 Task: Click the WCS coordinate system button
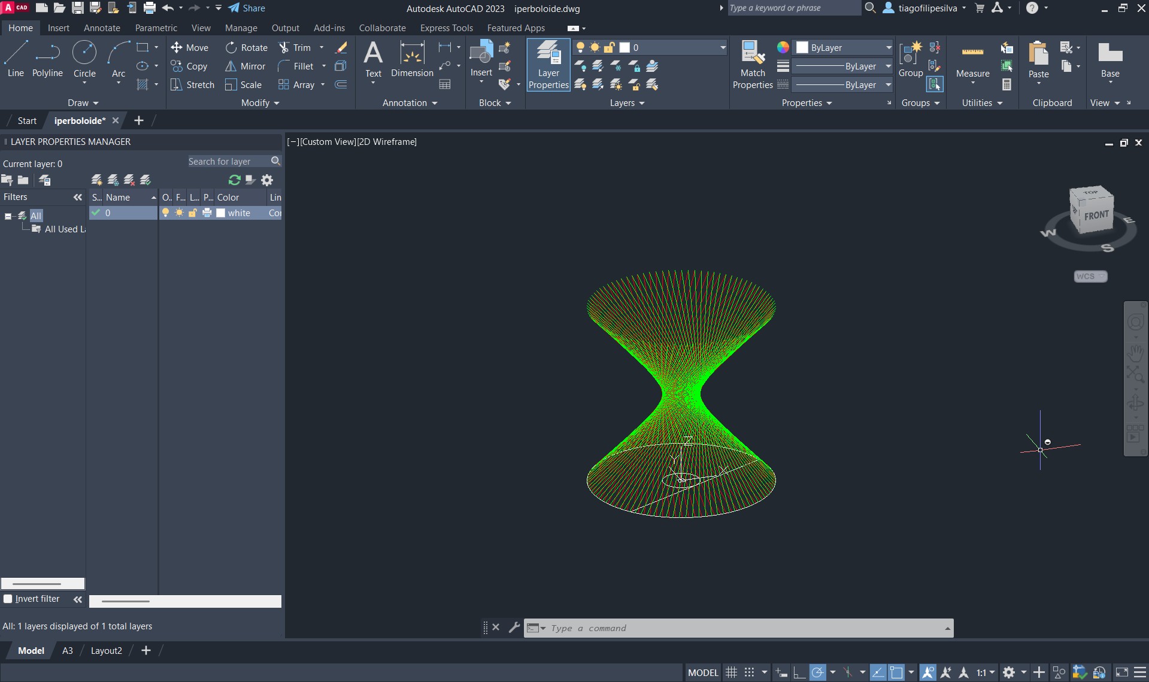click(1090, 276)
